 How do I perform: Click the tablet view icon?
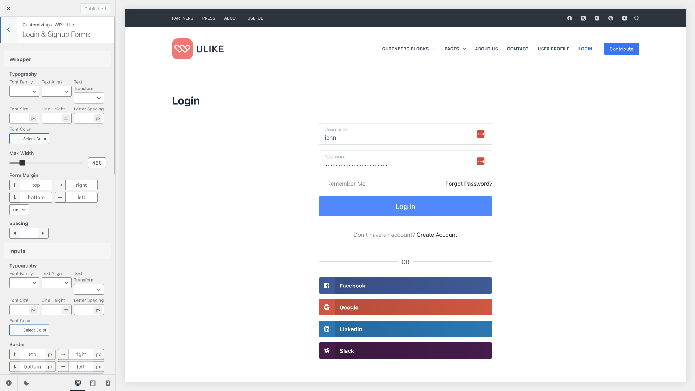point(93,383)
